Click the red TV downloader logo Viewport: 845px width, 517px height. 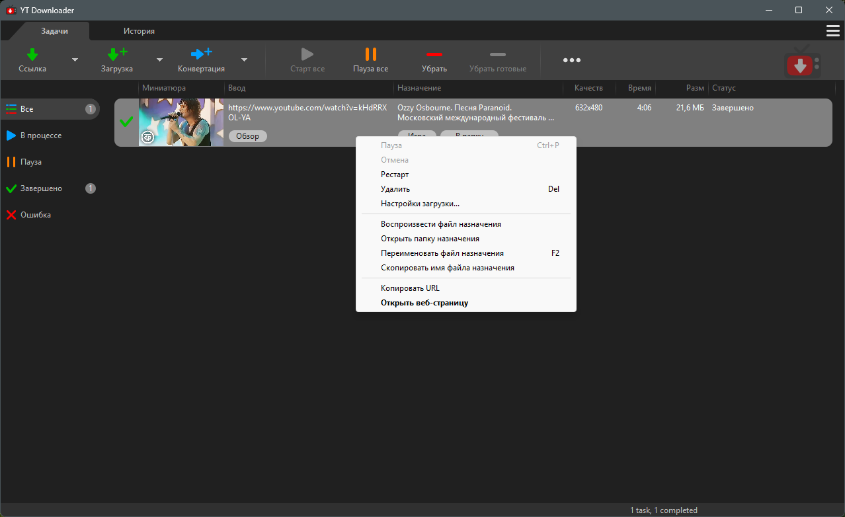803,61
